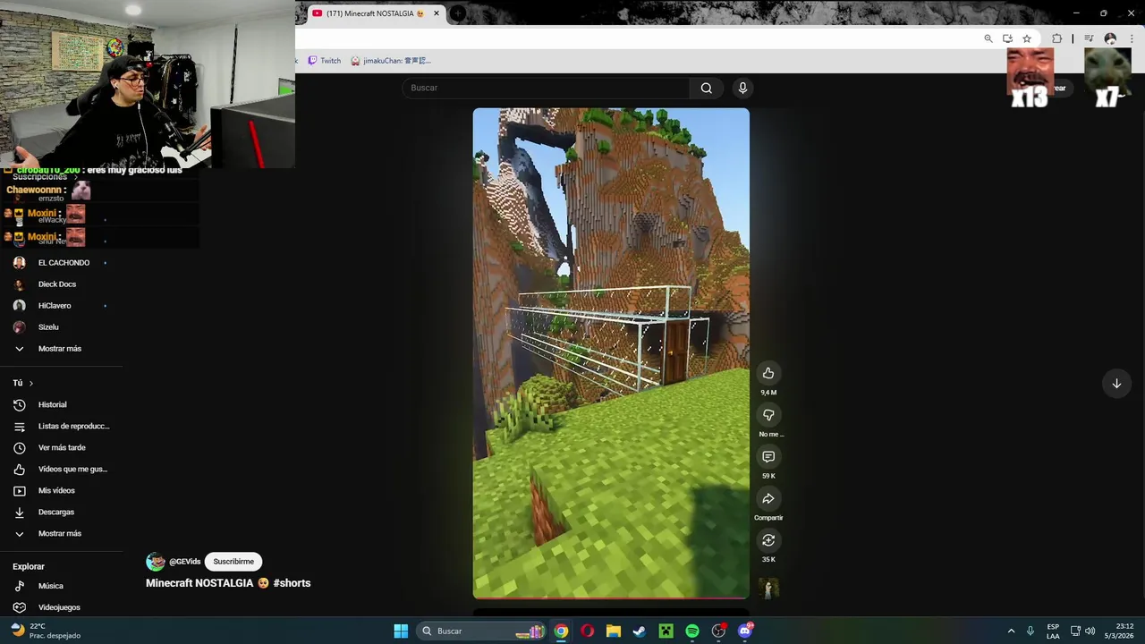Viewport: 1145px width, 644px height.
Task: Open EL CACHONDO channel subscription
Action: tap(61, 263)
